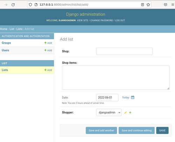Open the Pocket save icon
Viewport: 175px width, 142px height.
point(166,5)
